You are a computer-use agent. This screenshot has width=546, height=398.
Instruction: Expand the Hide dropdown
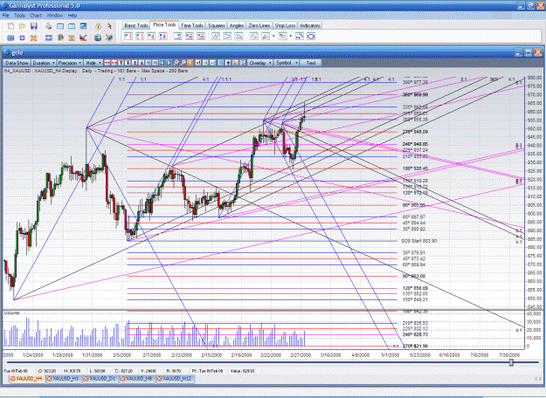93,63
